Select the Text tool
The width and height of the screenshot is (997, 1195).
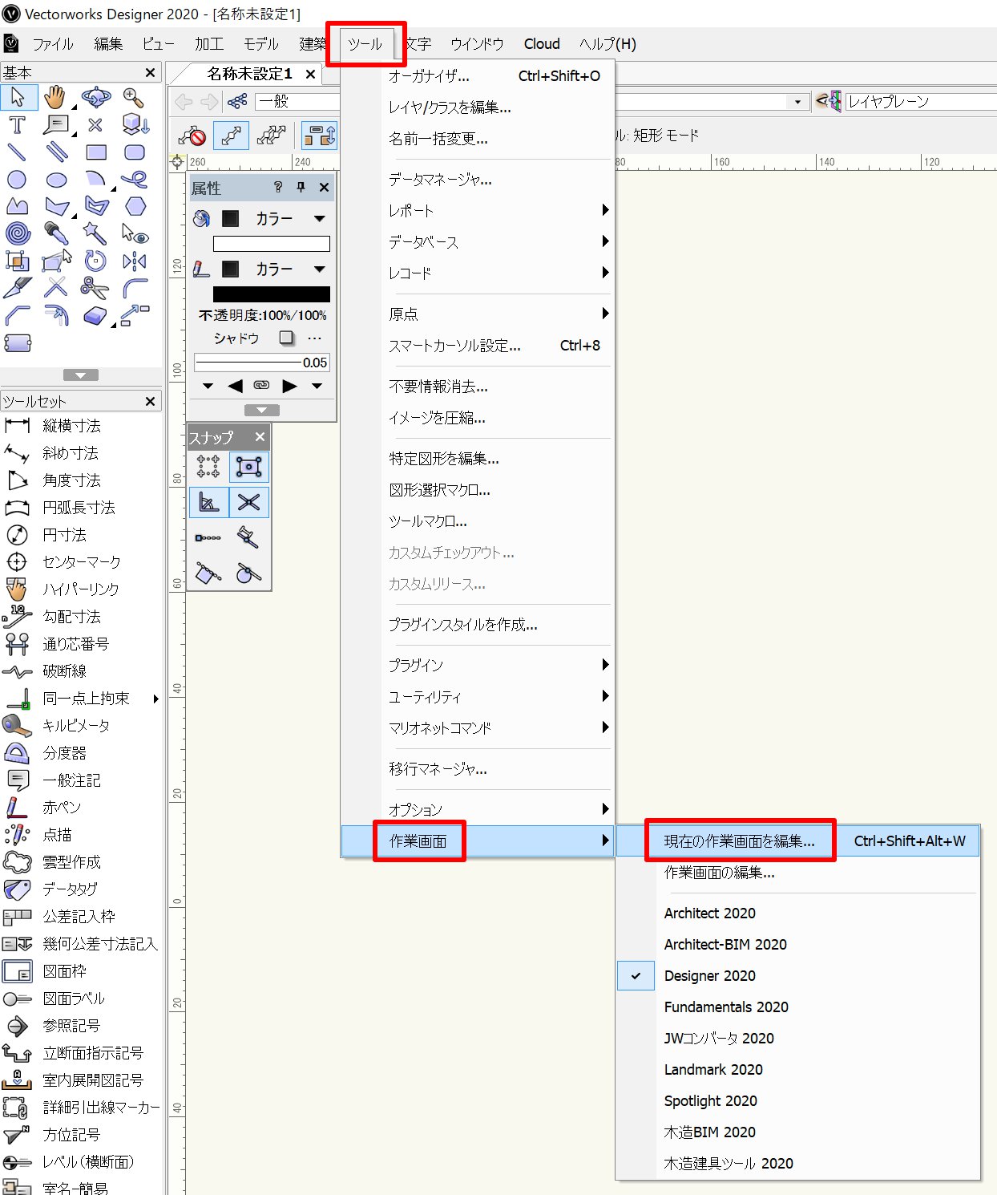(17, 125)
